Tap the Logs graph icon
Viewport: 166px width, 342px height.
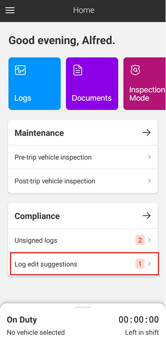20,70
